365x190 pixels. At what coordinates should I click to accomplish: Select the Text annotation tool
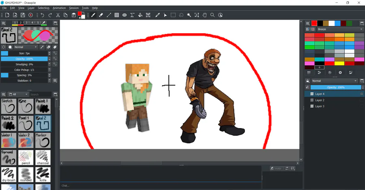pos(148,15)
